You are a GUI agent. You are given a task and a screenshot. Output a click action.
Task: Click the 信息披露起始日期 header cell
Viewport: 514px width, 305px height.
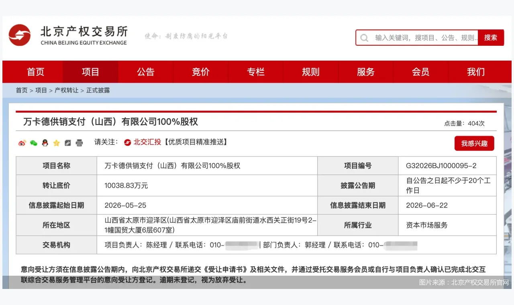click(56, 205)
